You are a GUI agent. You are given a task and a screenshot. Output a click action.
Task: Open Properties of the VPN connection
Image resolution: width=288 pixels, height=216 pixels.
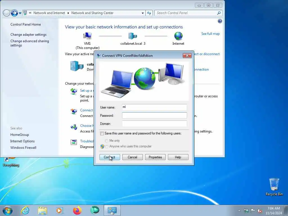pos(155,157)
